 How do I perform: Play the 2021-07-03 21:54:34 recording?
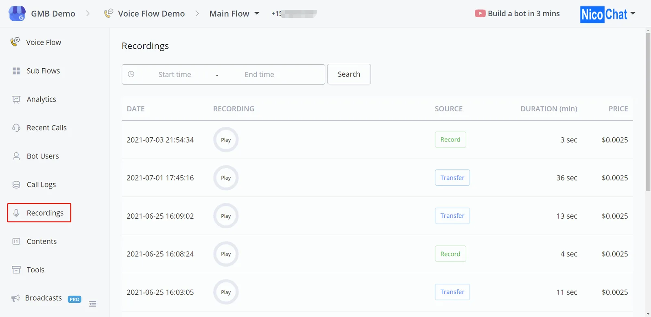226,140
